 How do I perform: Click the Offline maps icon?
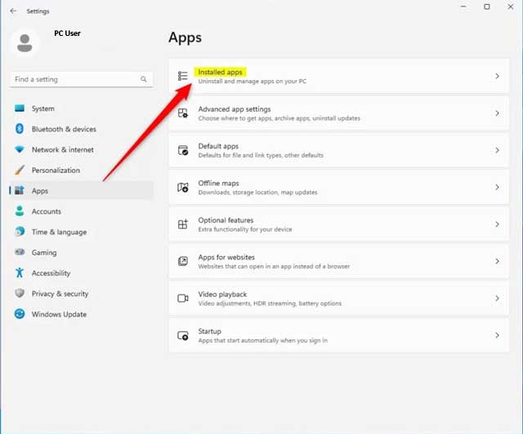coord(183,188)
